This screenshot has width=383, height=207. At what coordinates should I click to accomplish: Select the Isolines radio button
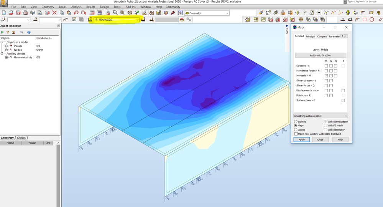[x=296, y=122]
